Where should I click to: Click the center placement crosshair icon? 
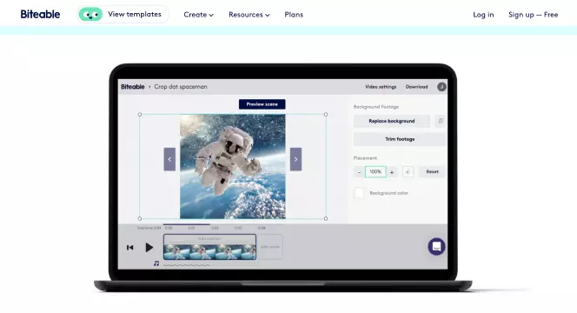[x=408, y=171]
